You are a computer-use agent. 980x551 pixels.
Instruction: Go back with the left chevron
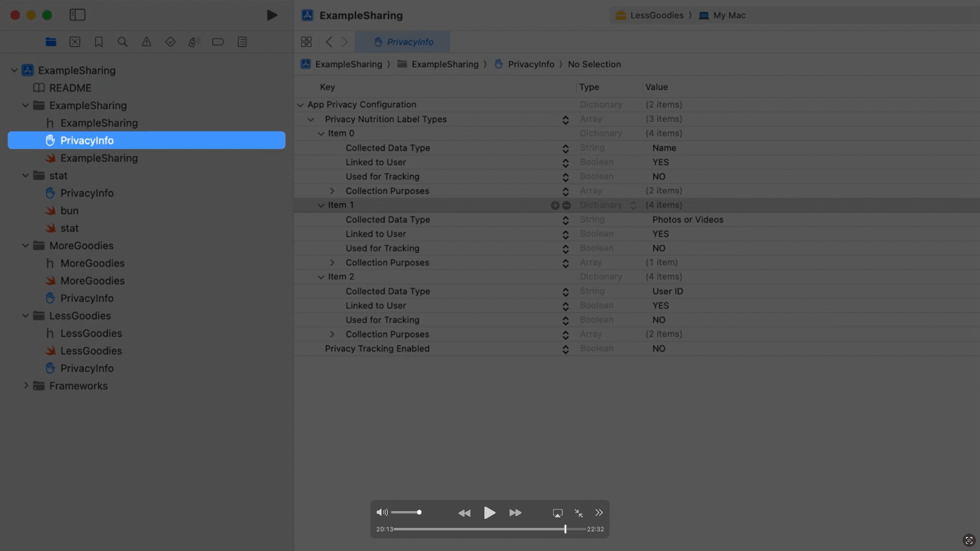click(x=329, y=42)
